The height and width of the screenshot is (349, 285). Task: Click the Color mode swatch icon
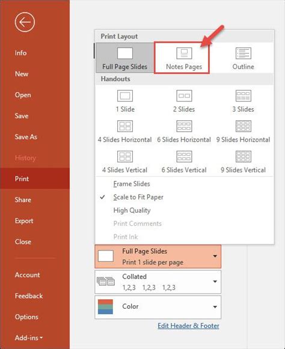point(105,307)
